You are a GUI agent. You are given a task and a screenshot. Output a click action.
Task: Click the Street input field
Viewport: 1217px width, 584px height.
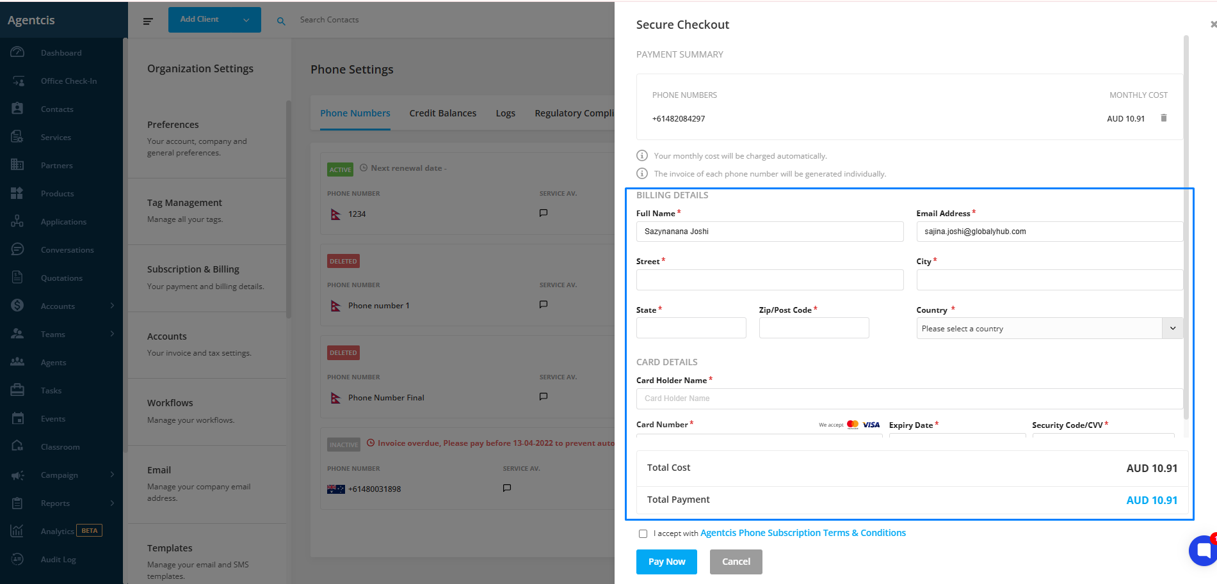[770, 280]
